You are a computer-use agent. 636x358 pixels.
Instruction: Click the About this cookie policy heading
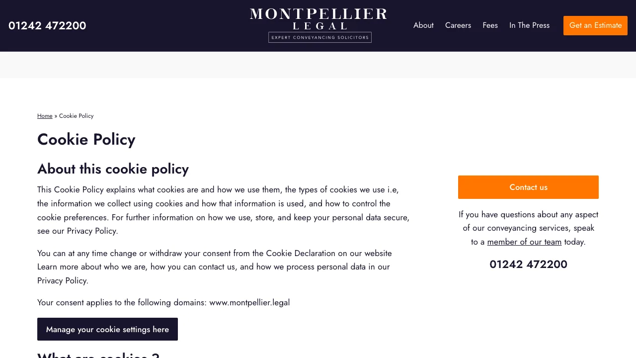(113, 169)
